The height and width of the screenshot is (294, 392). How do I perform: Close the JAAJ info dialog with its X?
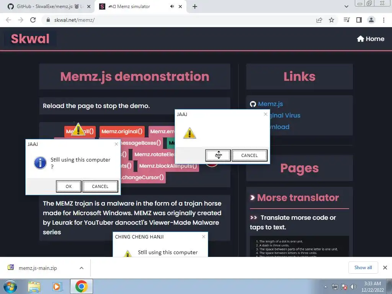click(116, 144)
